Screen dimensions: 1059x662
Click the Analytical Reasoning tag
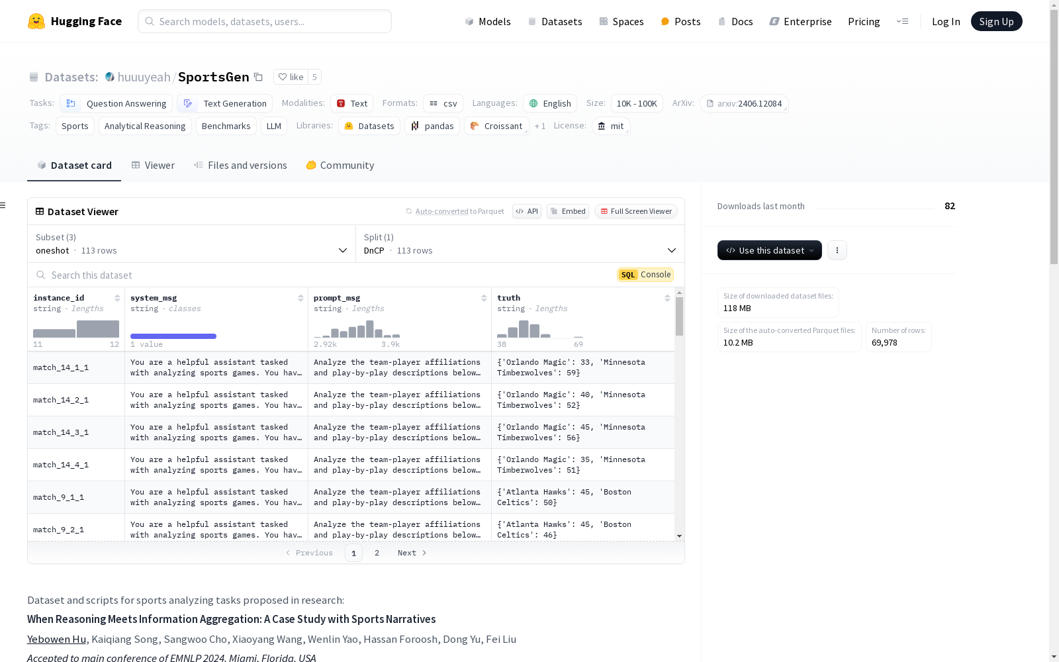click(145, 126)
